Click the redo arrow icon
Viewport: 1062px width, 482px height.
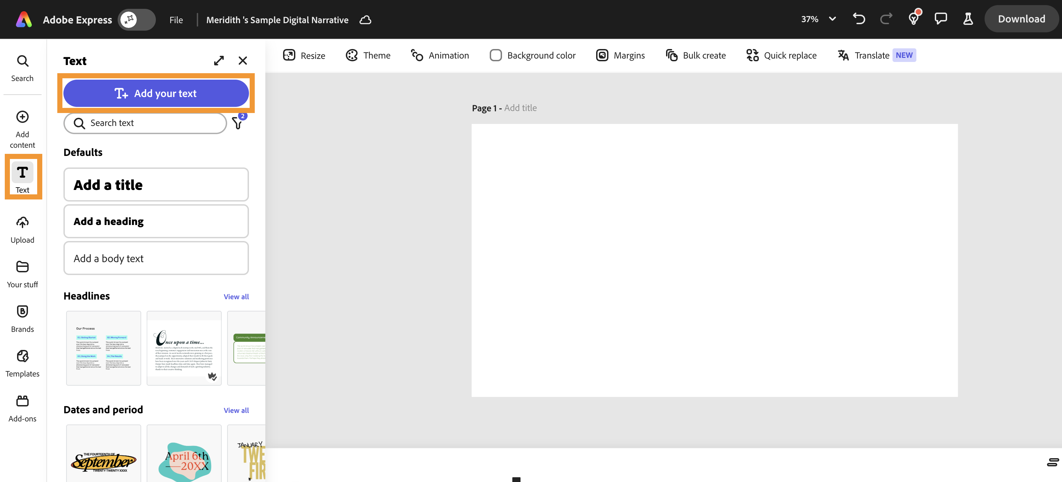[x=886, y=19]
